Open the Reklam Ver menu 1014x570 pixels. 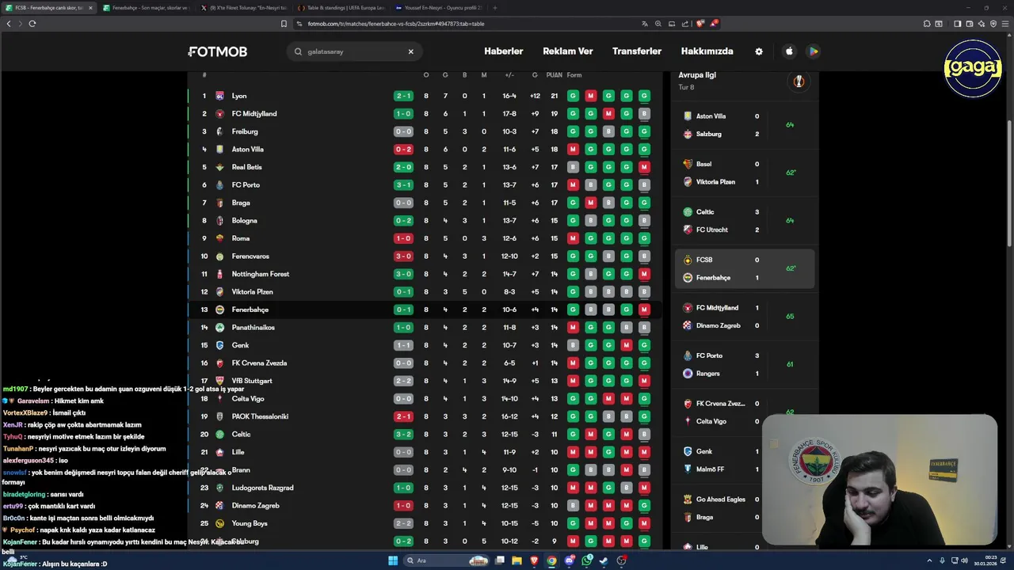[x=568, y=51]
